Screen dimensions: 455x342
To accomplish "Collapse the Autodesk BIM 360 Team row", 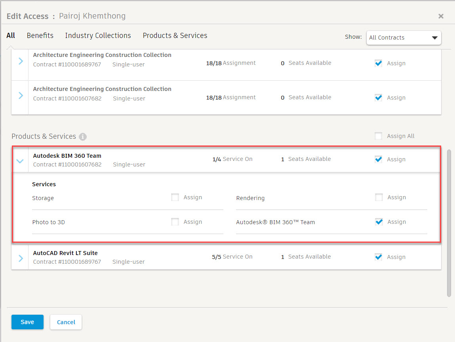I will point(20,161).
